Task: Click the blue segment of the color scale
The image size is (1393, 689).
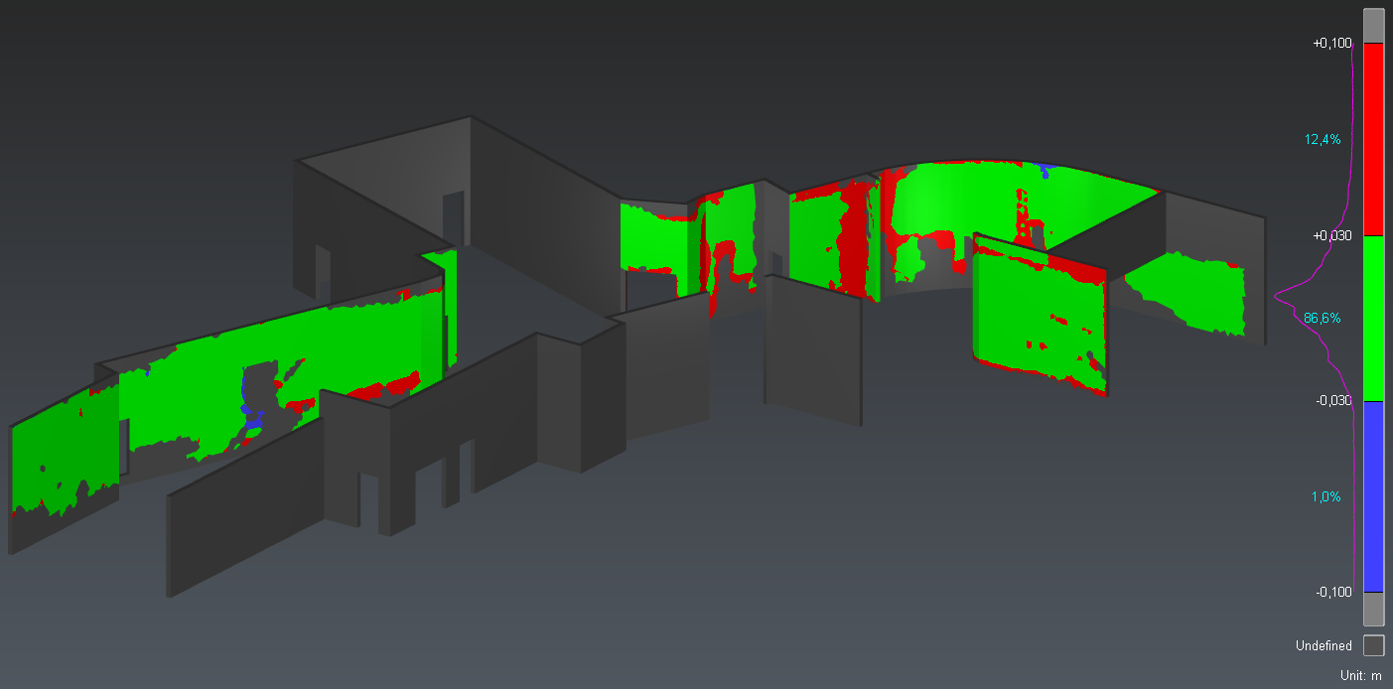Action: (1373, 496)
